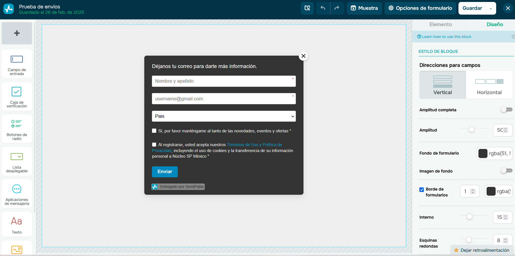The width and height of the screenshot is (515, 256).
Task: Pick the Fondo de formulario color swatch
Action: 483,153
